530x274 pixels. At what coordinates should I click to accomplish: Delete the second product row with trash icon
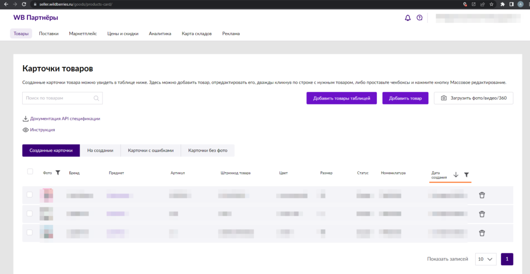coord(482,214)
